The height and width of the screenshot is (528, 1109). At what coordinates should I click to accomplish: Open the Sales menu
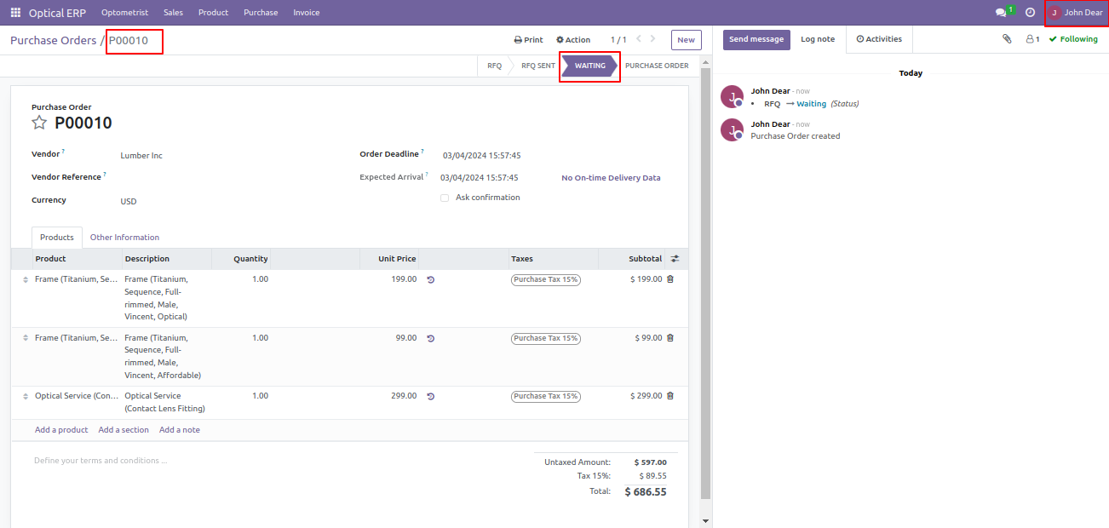[173, 13]
